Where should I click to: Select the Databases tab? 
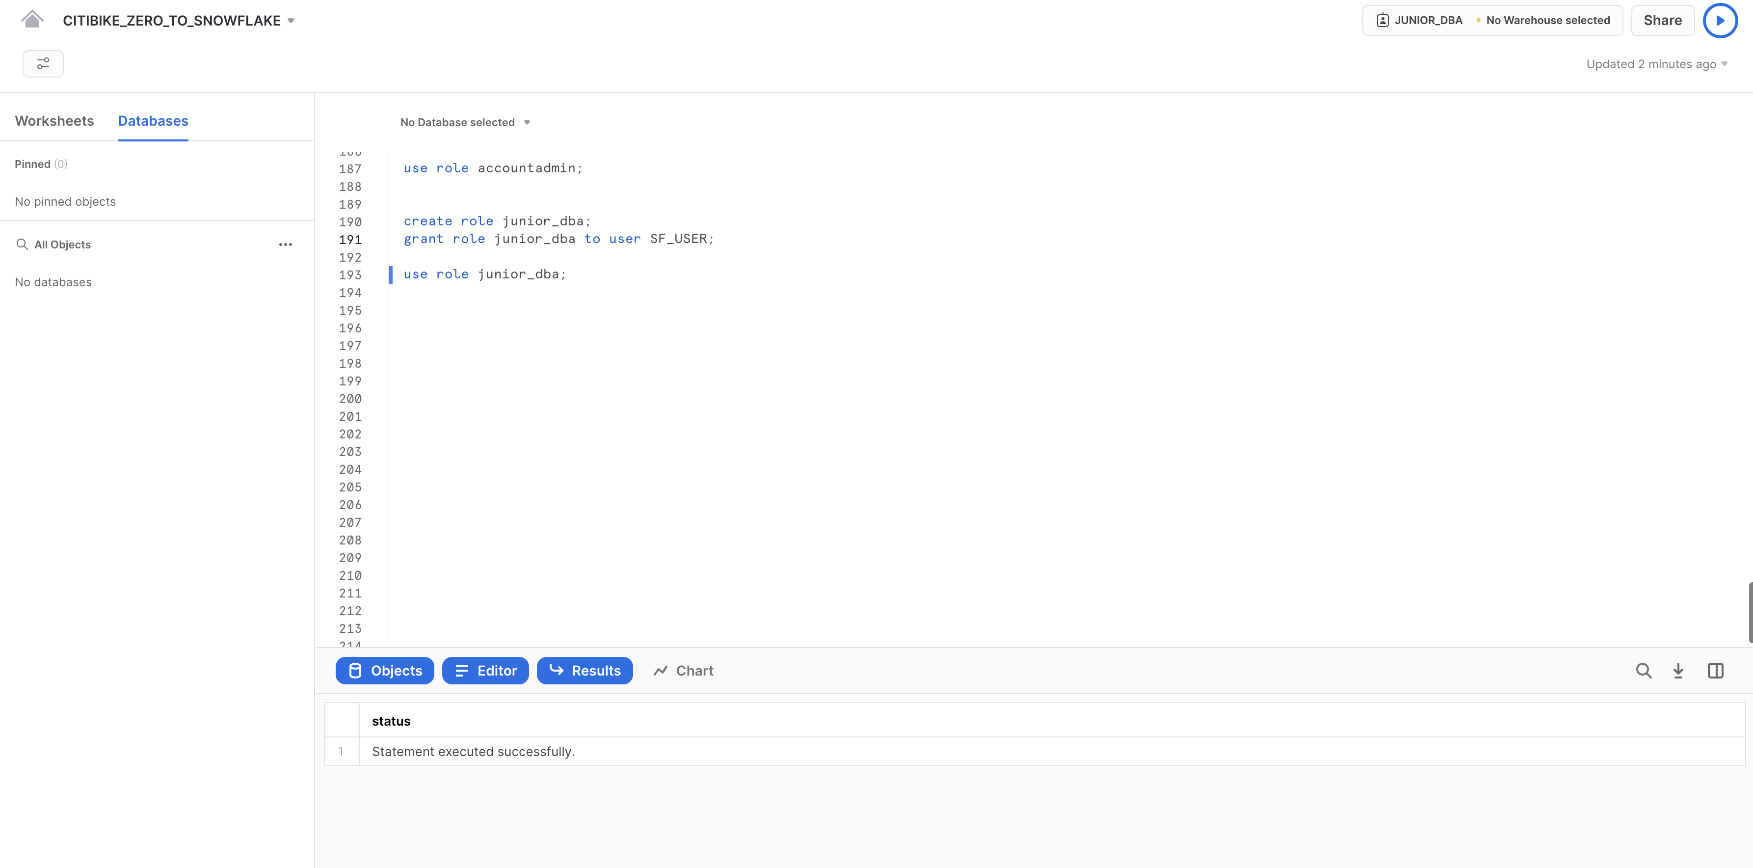pyautogui.click(x=152, y=121)
